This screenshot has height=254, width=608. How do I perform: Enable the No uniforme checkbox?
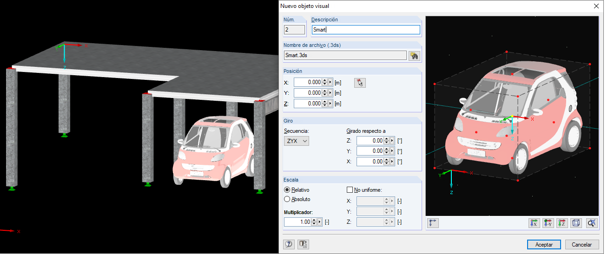pos(350,189)
